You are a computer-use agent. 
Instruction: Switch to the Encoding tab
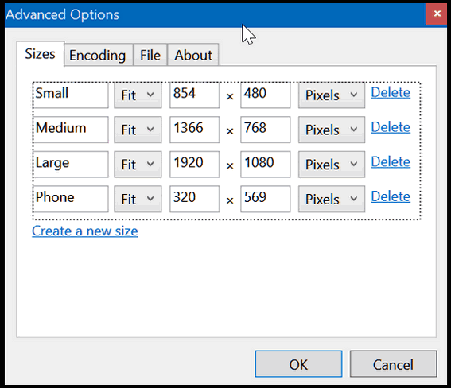(x=99, y=55)
